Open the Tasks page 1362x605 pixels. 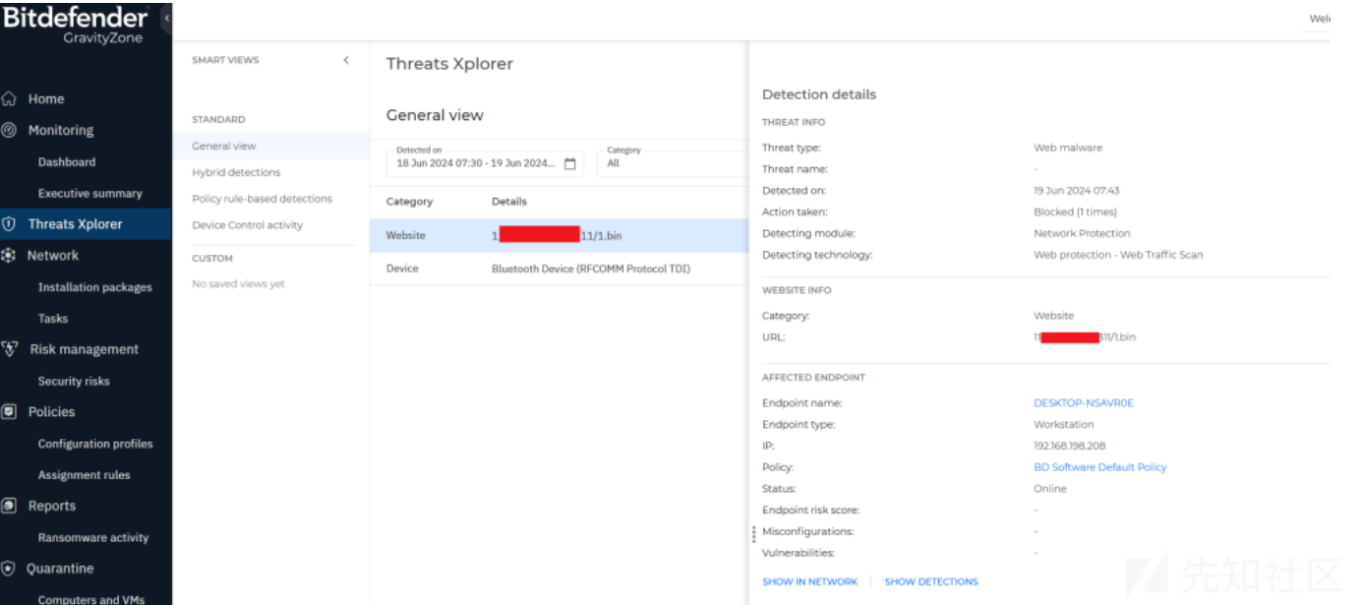(x=53, y=318)
